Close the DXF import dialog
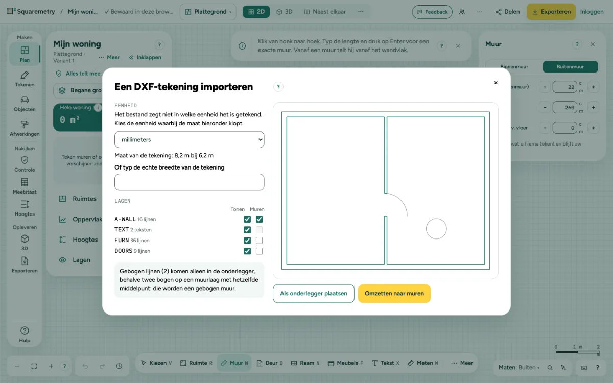 [x=496, y=83]
